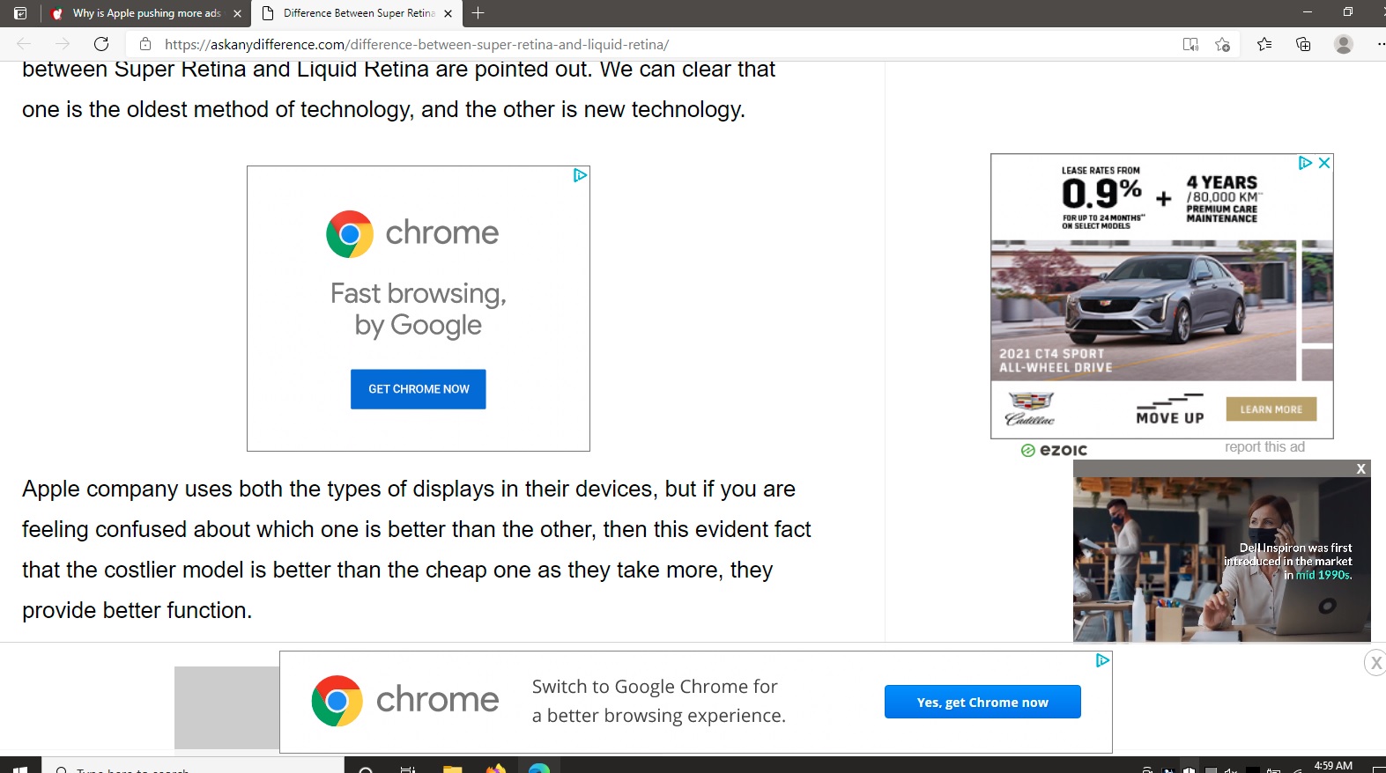Click the '0.9%' lease rate text
The width and height of the screenshot is (1386, 773).
[1101, 193]
